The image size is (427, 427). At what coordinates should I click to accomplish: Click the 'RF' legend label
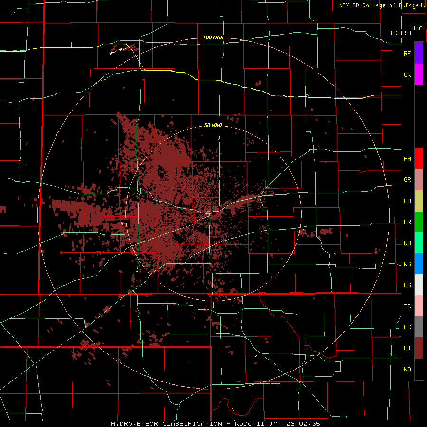(x=407, y=53)
